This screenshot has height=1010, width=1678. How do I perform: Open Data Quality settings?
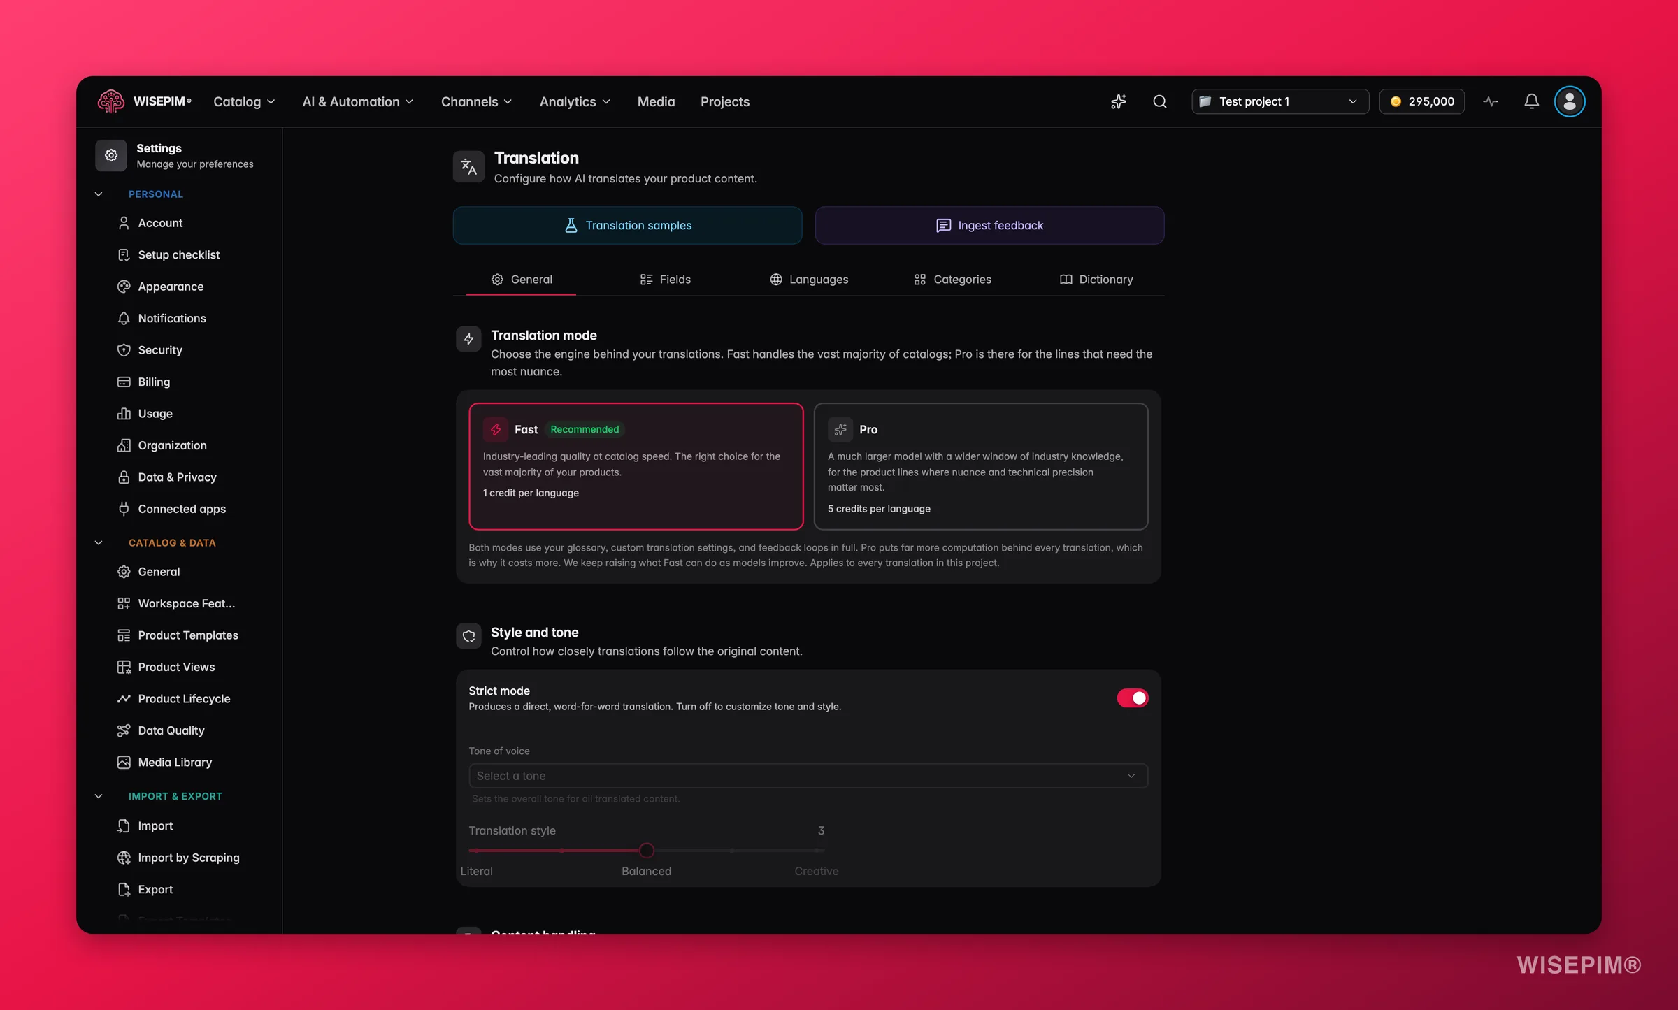[x=171, y=730]
